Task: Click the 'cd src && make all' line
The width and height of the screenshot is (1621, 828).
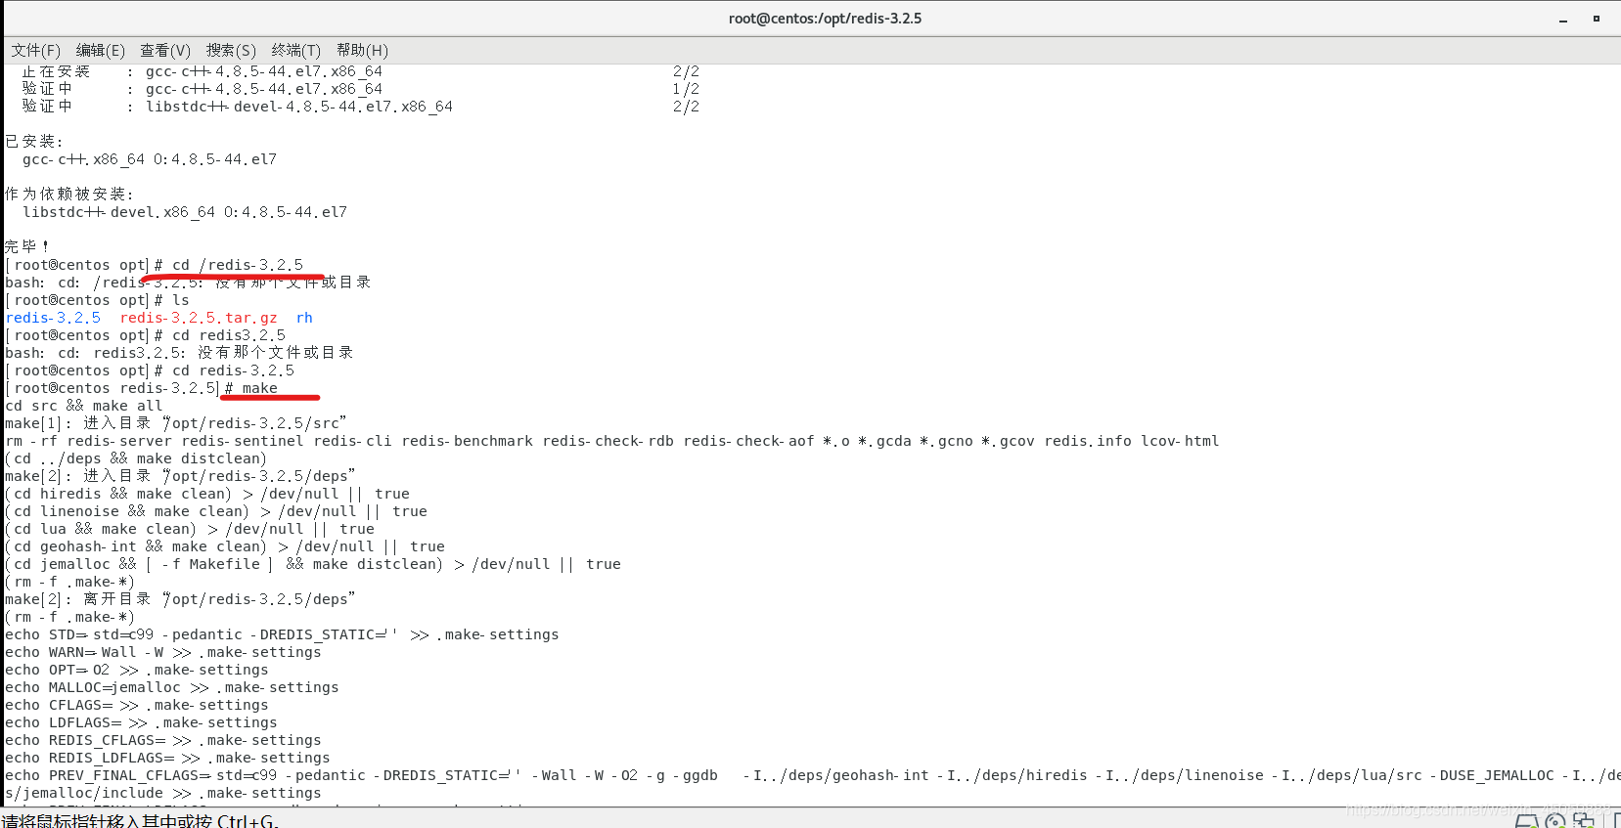Action: click(x=84, y=406)
